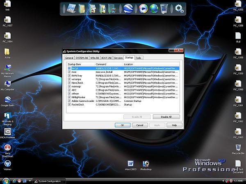Launch Windows Media Player from the dock

coord(143,9)
